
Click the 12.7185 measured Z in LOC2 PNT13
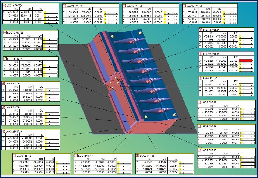210,164
